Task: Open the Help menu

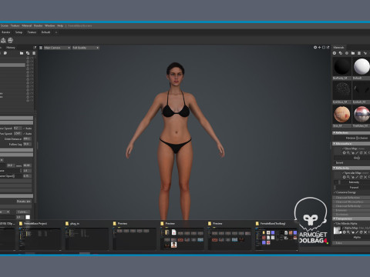Action: click(60, 25)
